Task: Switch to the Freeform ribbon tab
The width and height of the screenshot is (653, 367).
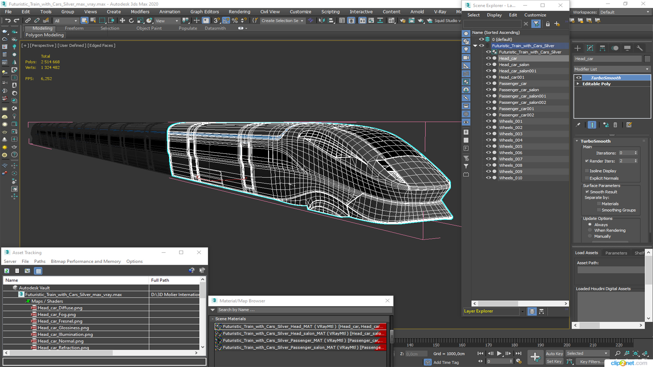Action: click(74, 28)
